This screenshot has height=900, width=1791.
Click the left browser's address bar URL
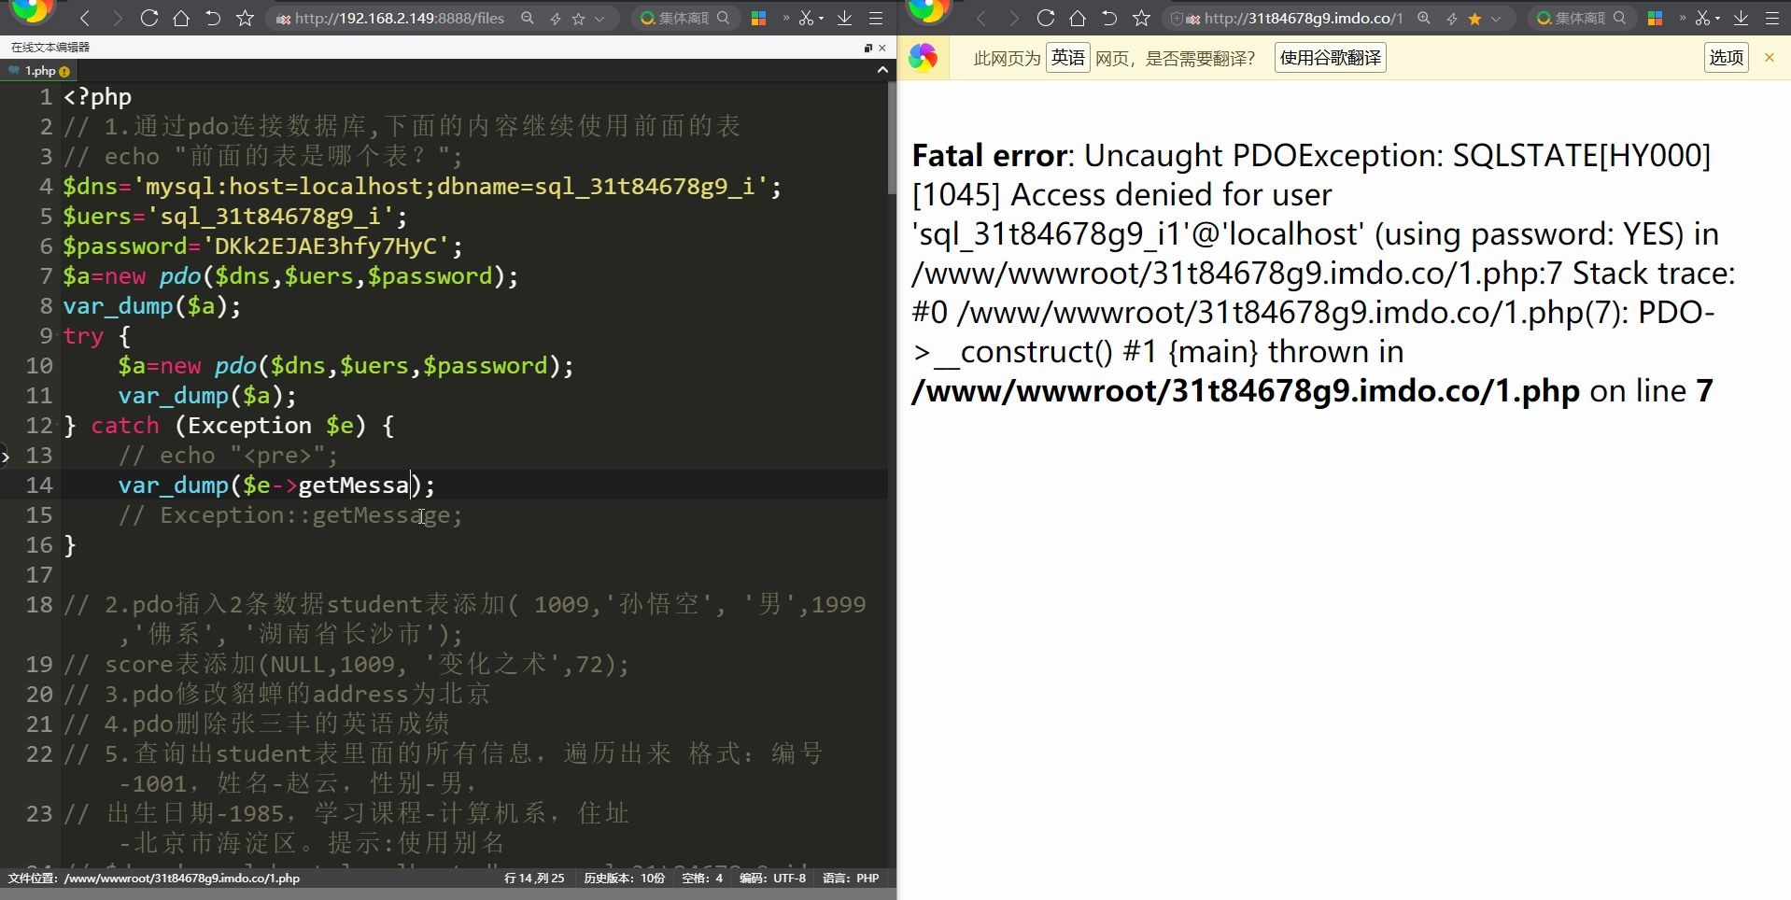coord(400,18)
